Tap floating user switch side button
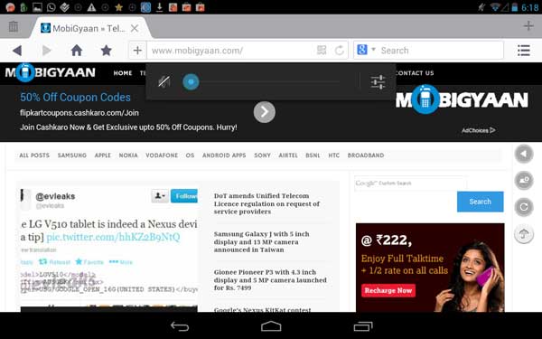Screen dimensions: 542x339 pos(524,180)
